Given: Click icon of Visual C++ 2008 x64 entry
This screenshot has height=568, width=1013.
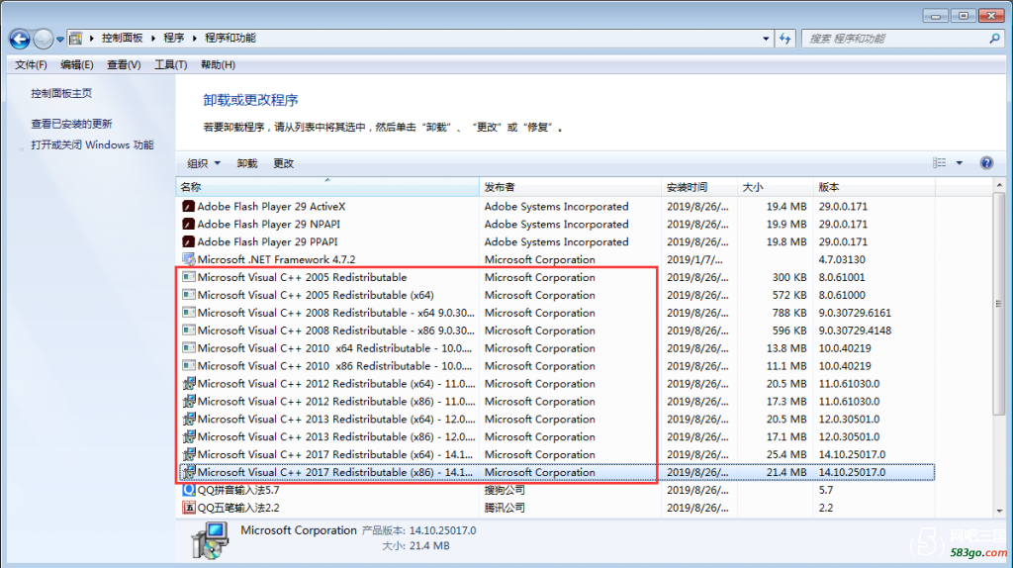Looking at the screenshot, I should coord(189,313).
